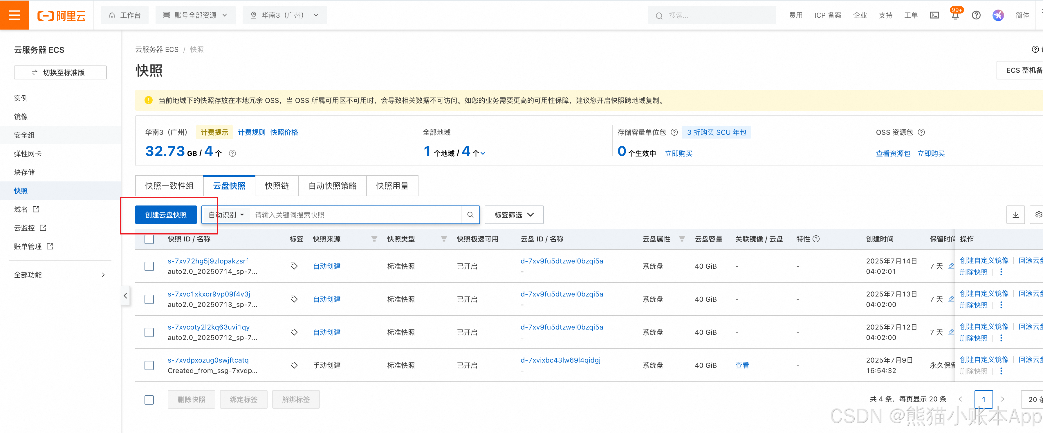This screenshot has width=1043, height=433.
Task: Click search magnifier in snapshot search box
Action: tap(470, 215)
